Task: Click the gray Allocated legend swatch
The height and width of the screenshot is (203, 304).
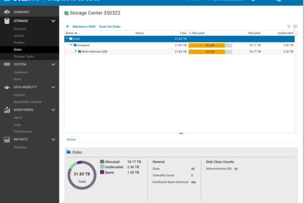Action: point(102,161)
